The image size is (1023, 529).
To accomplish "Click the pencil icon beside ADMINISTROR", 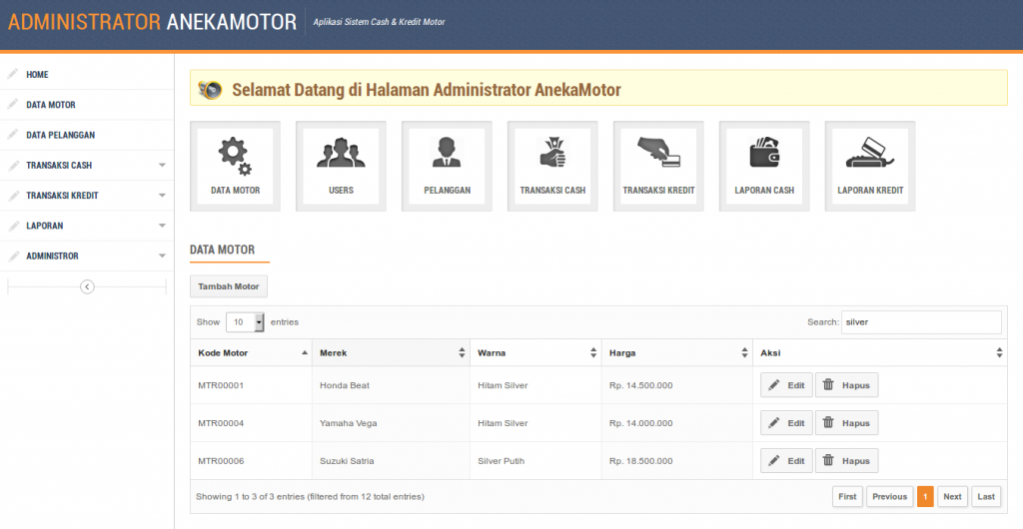I will (12, 257).
